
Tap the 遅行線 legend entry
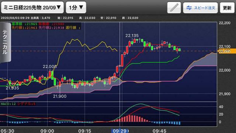73,28
